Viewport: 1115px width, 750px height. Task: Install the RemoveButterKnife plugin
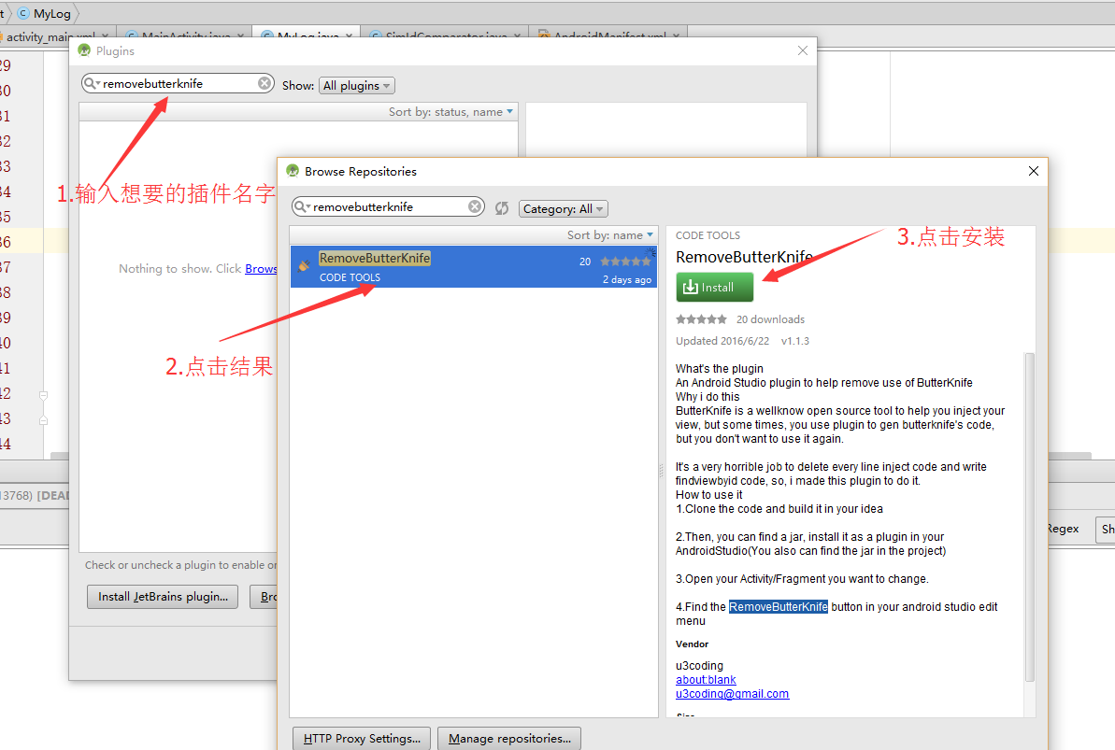(x=714, y=287)
